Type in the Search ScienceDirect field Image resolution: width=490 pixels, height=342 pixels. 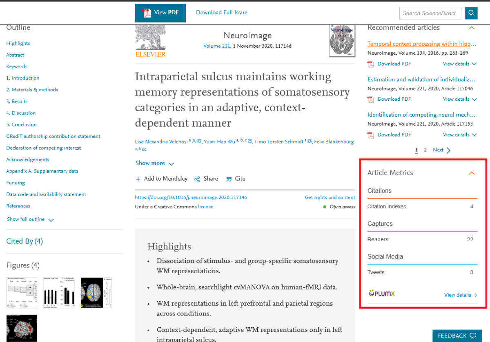click(x=430, y=13)
